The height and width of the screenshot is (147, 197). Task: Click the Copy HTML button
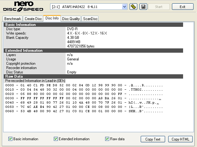click(180, 139)
